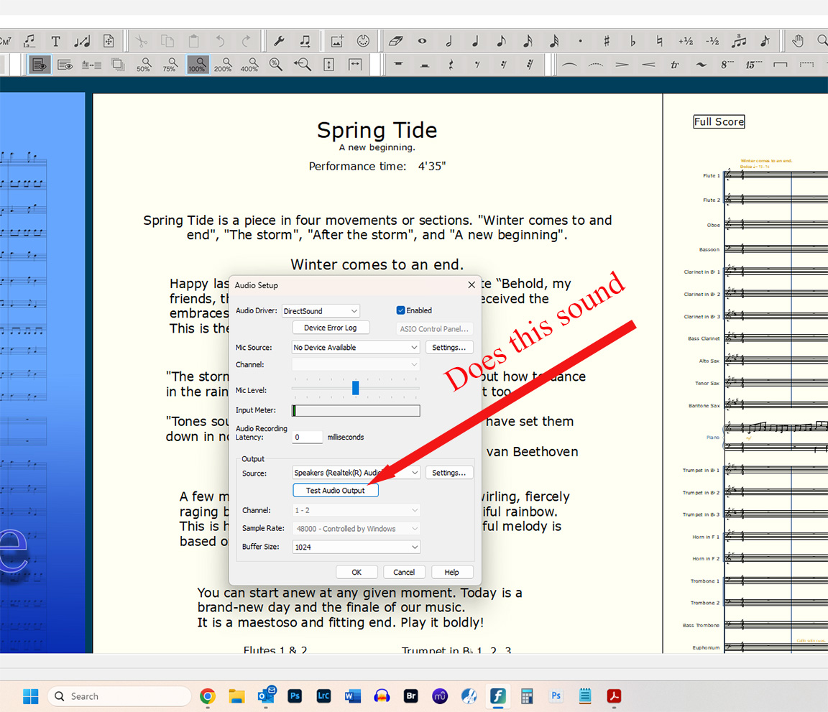Click the Test Audio Output button
This screenshot has height=712, width=828.
pos(335,491)
